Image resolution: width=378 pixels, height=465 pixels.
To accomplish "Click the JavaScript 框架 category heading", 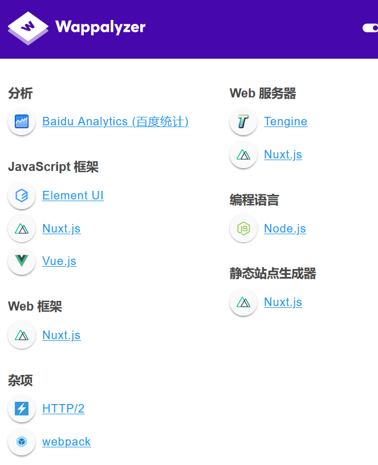I will click(x=53, y=166).
